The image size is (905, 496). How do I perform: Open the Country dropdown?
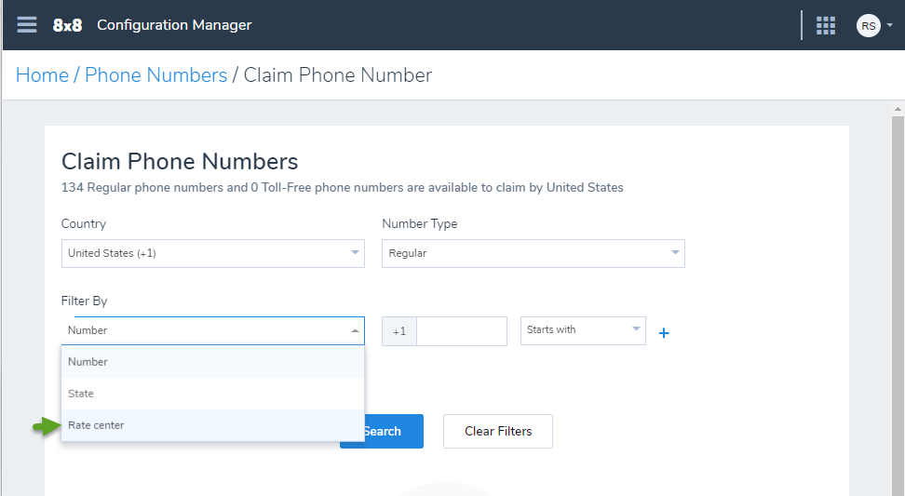(213, 253)
